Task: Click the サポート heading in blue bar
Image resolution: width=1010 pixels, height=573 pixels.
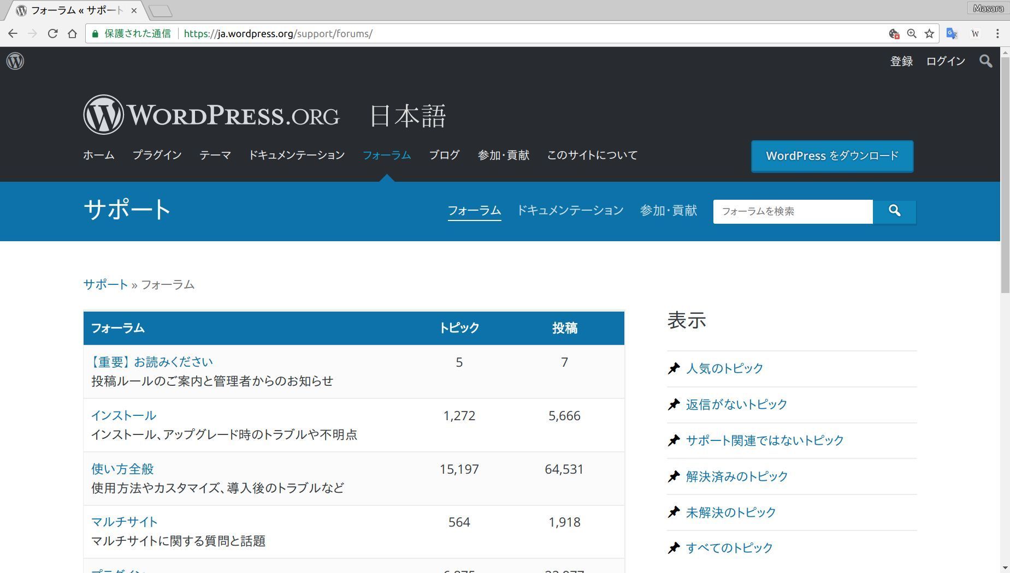Action: (x=127, y=210)
